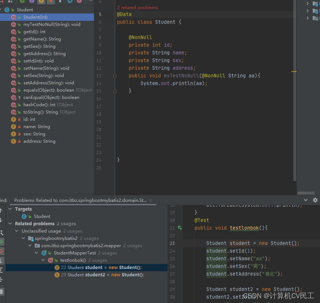This screenshot has width=320, height=303.
Task: Toggle the orange filter button in Structure toolbar
Action: tap(51, 2)
